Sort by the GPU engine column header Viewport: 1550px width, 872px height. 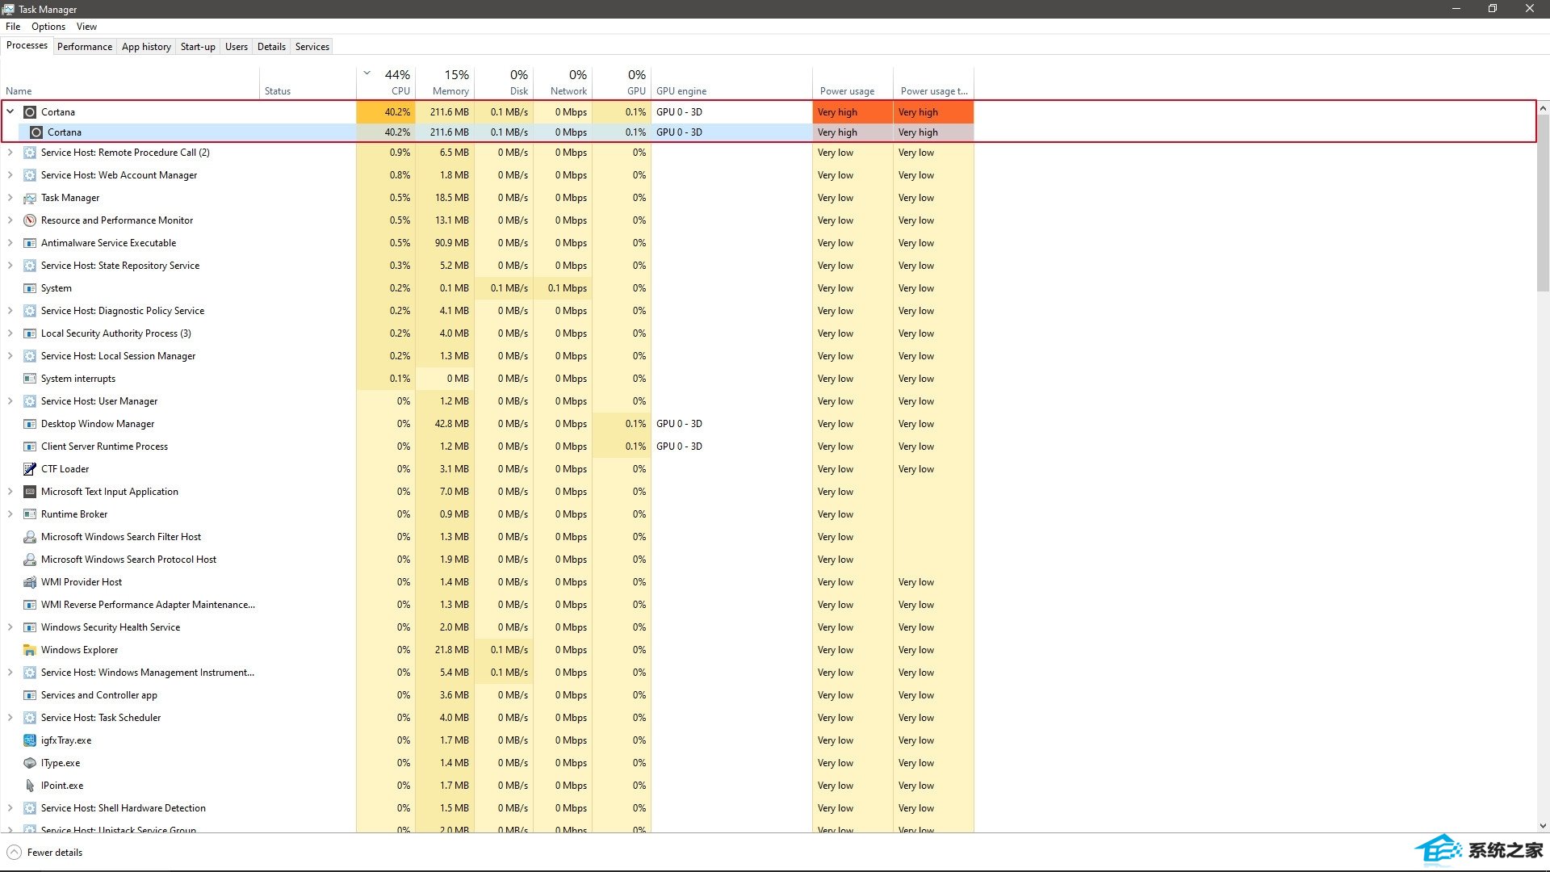coord(731,82)
